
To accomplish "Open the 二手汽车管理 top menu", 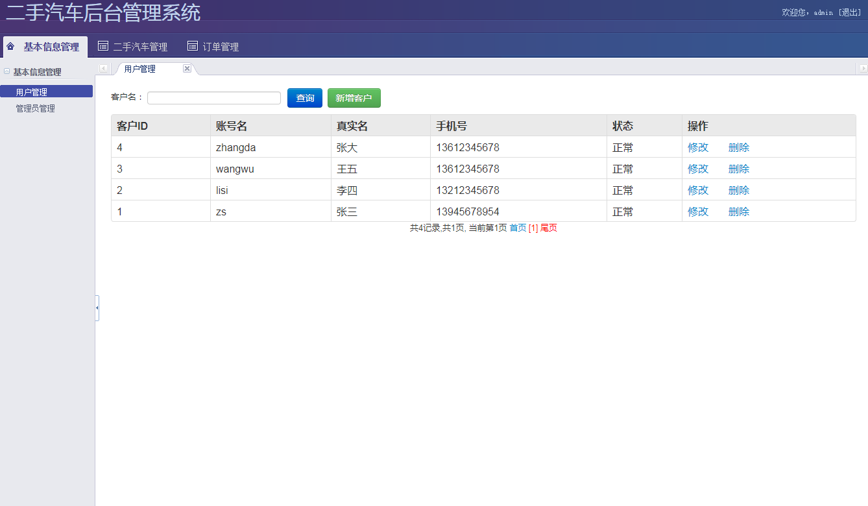I will click(139, 47).
